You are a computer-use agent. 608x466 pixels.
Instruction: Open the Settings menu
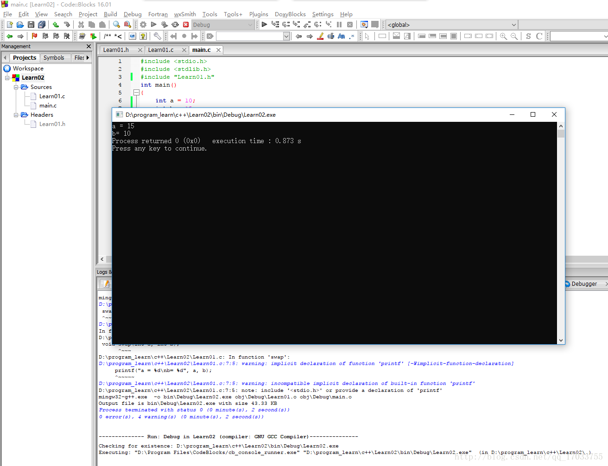[x=323, y=14]
